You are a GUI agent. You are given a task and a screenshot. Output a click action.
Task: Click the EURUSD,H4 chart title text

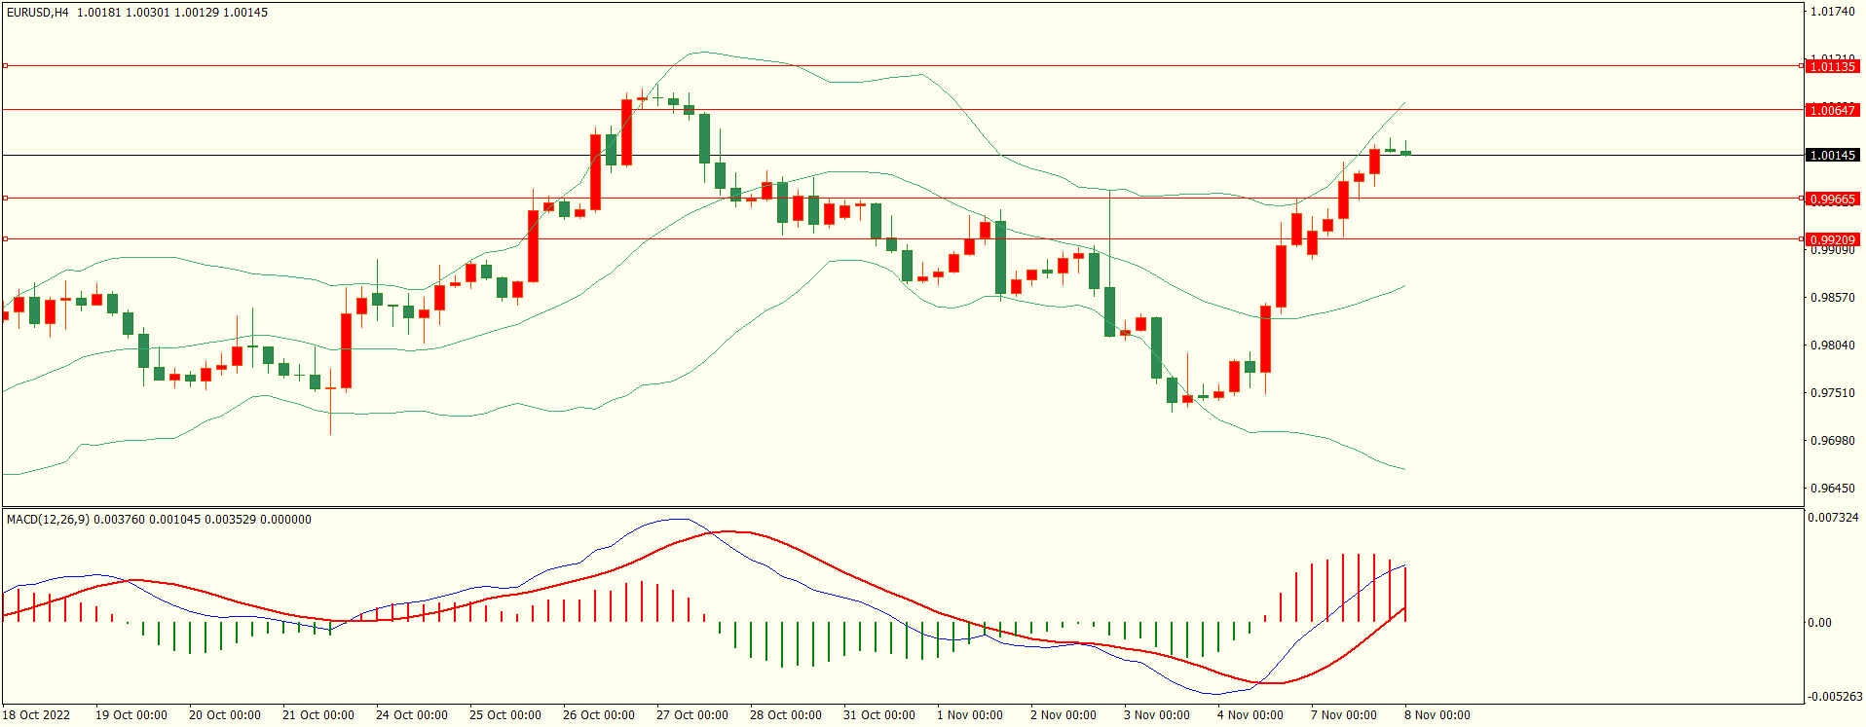38,13
